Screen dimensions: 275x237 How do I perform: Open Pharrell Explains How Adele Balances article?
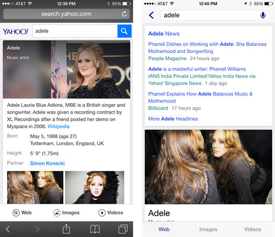200,98
